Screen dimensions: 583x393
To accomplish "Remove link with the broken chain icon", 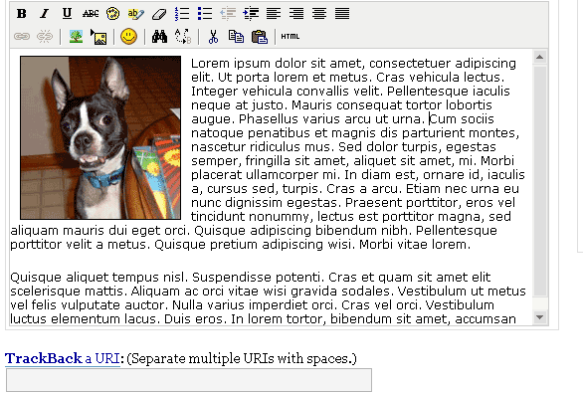I will click(45, 37).
